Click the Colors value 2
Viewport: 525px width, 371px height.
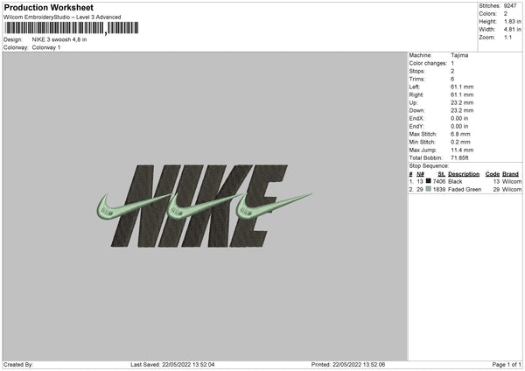pyautogui.click(x=505, y=14)
